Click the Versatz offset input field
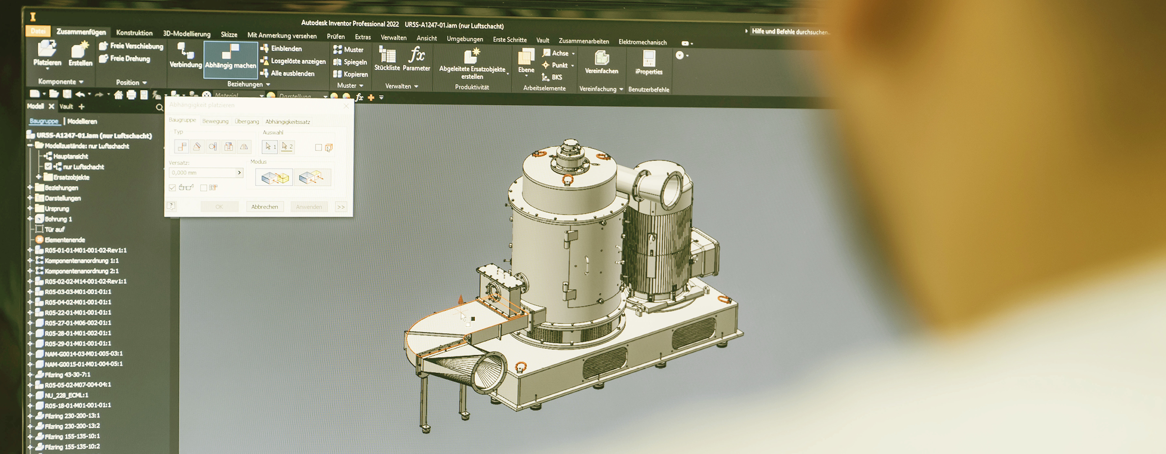This screenshot has width=1166, height=454. click(x=206, y=172)
